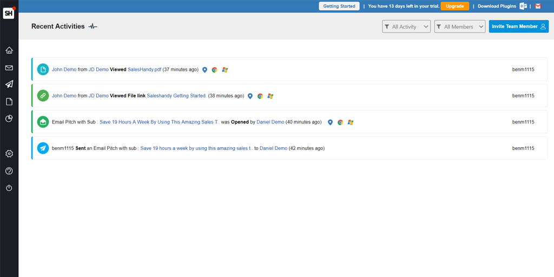
Task: Open John Demo link in SalesHandy.pdf row
Action: pyautogui.click(x=64, y=70)
